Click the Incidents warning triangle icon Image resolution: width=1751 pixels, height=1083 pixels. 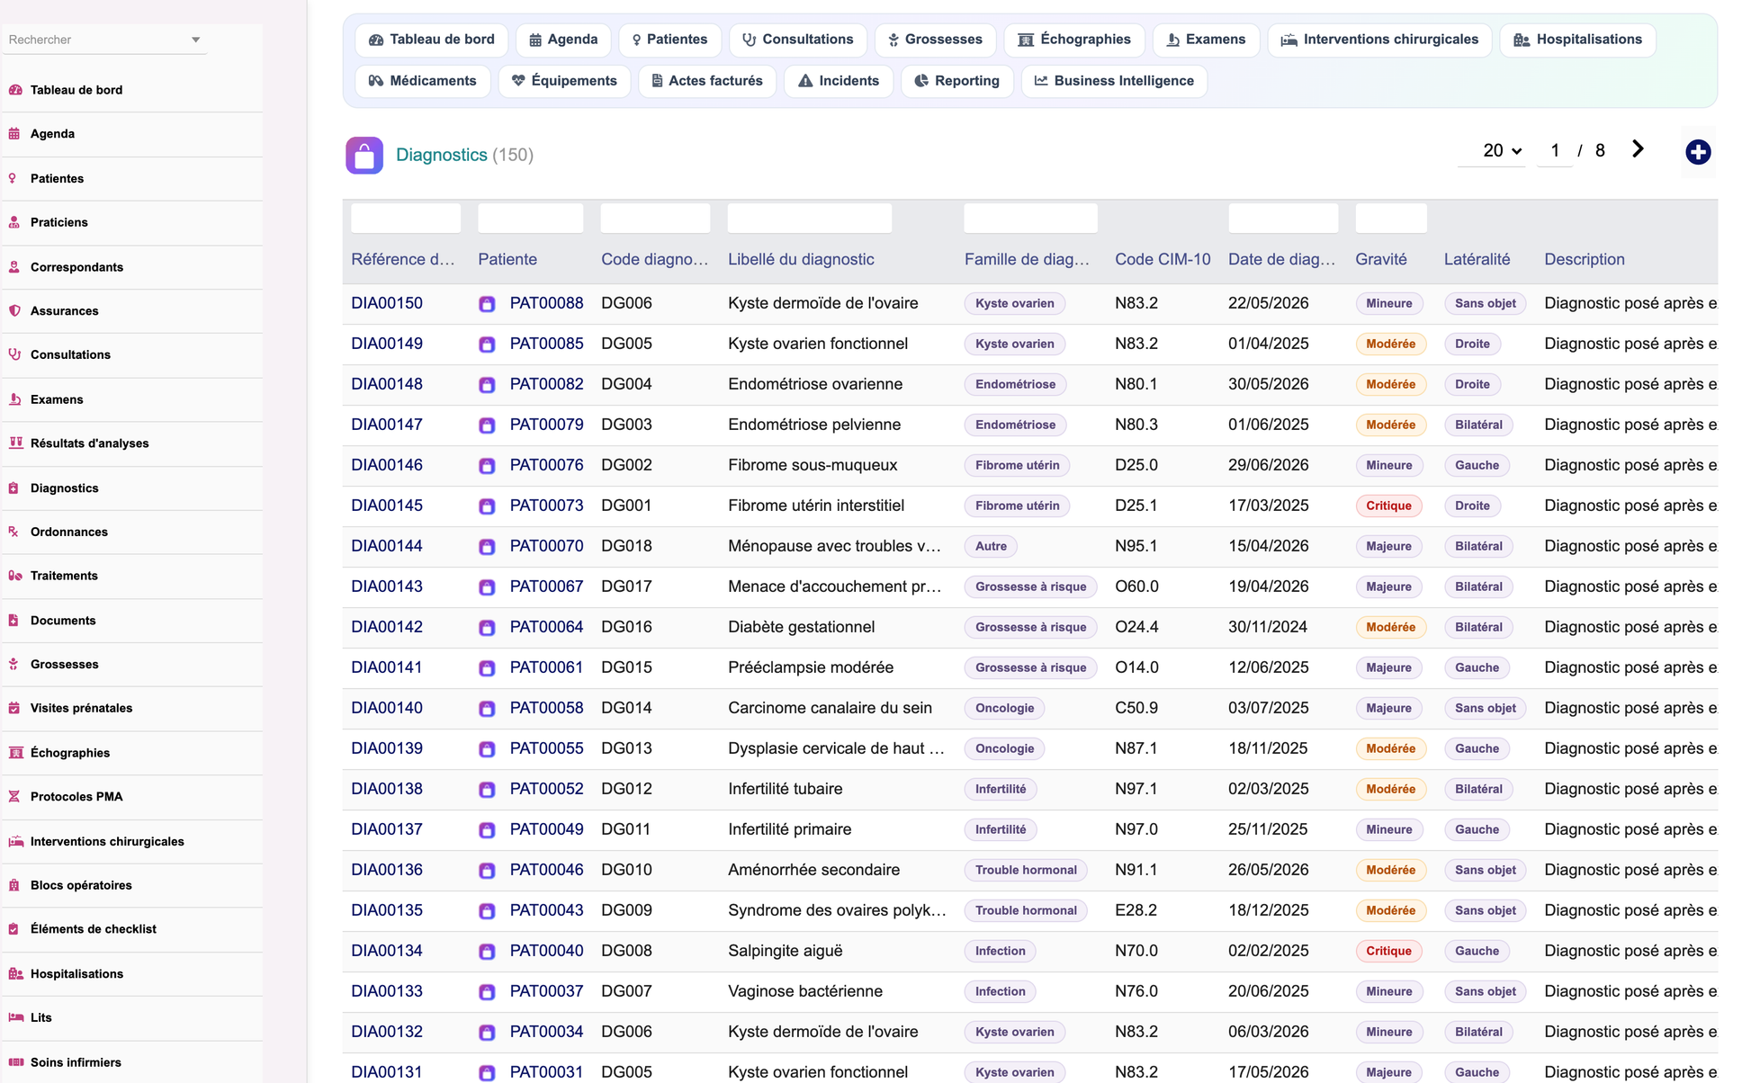(x=805, y=81)
